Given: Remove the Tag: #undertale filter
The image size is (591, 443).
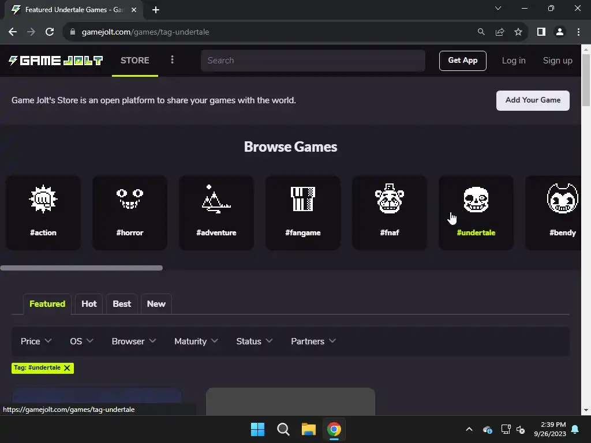Looking at the screenshot, I should [x=67, y=368].
